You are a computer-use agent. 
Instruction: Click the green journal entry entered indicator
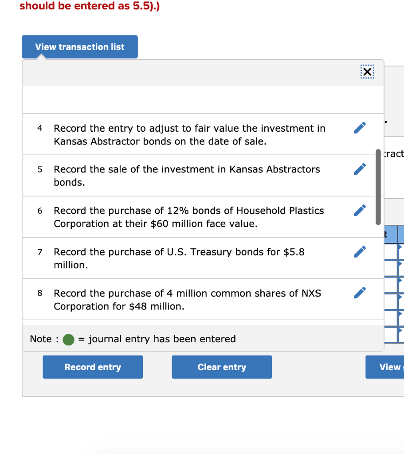coord(68,340)
